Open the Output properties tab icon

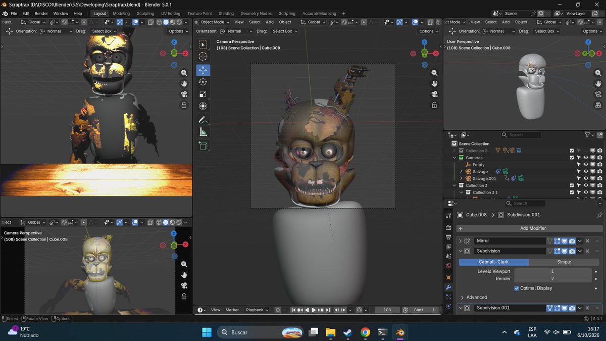pyautogui.click(x=448, y=237)
